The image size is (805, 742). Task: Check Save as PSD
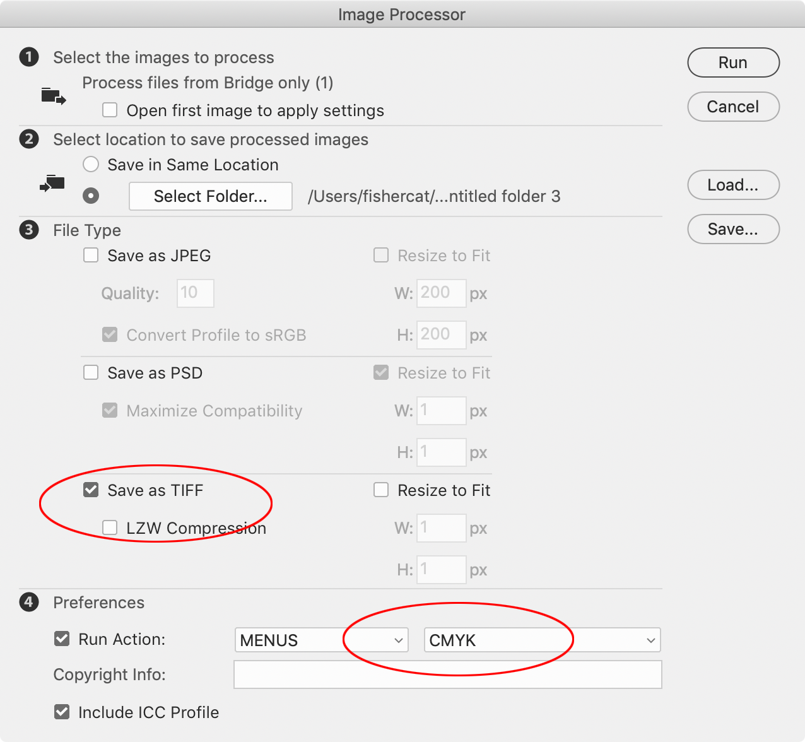[x=91, y=372]
